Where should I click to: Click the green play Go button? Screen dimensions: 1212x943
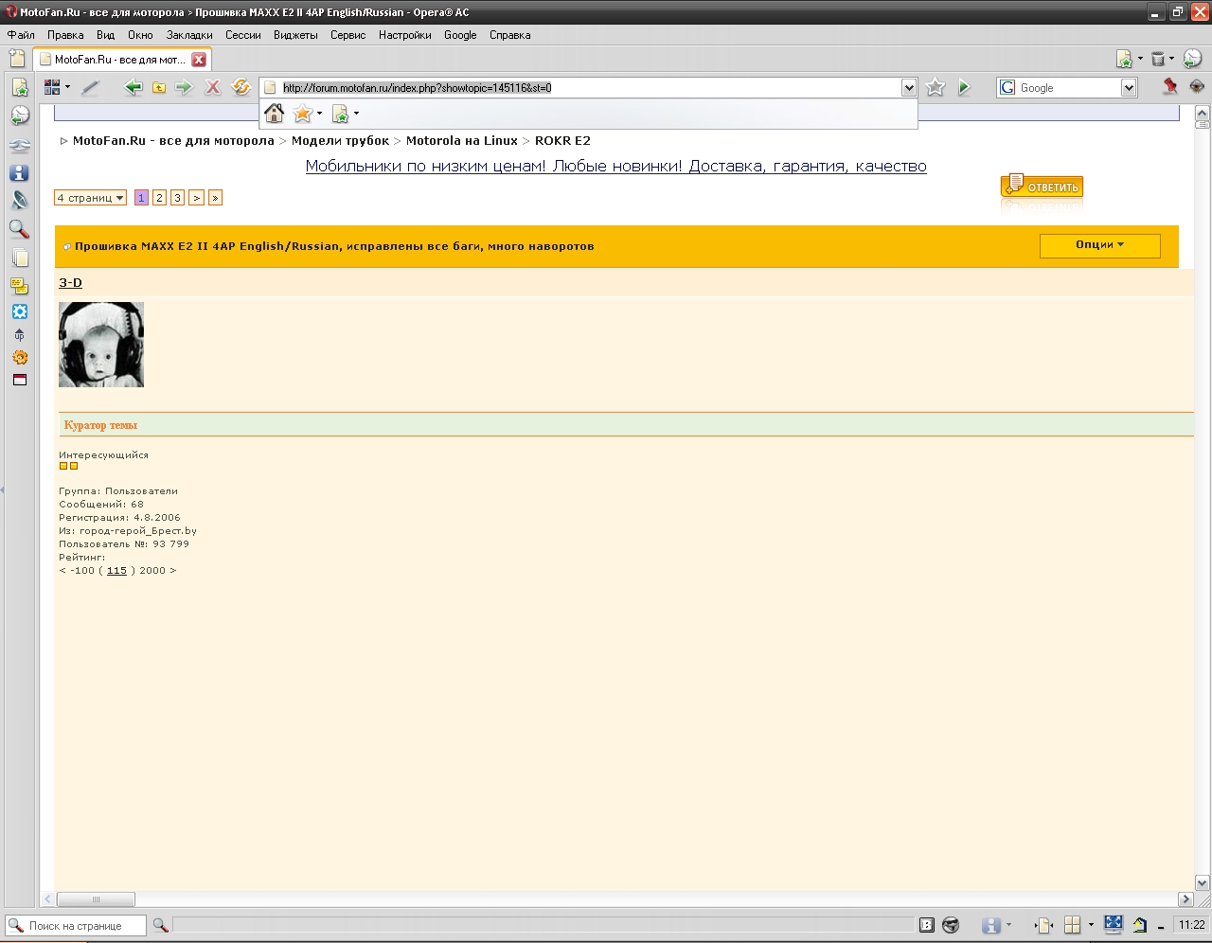click(x=964, y=87)
